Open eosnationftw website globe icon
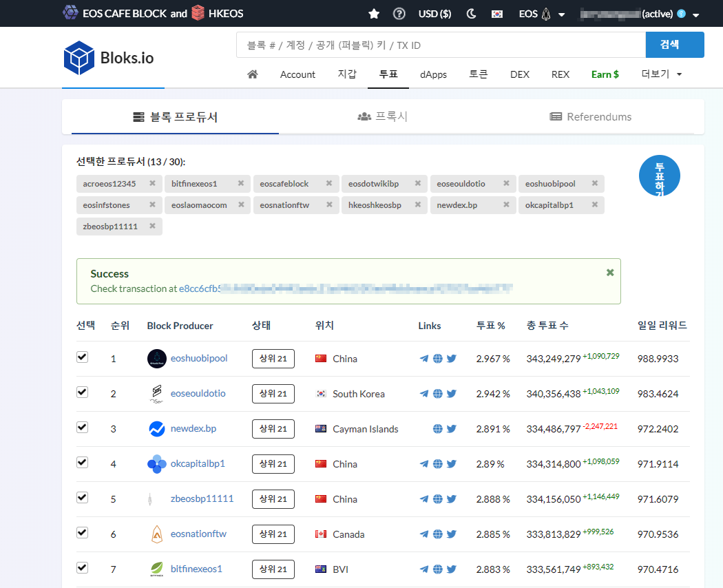This screenshot has height=588, width=723. (x=437, y=534)
